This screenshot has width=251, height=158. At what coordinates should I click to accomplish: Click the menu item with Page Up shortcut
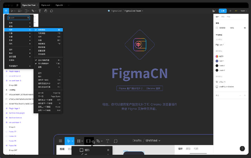(x=48, y=93)
